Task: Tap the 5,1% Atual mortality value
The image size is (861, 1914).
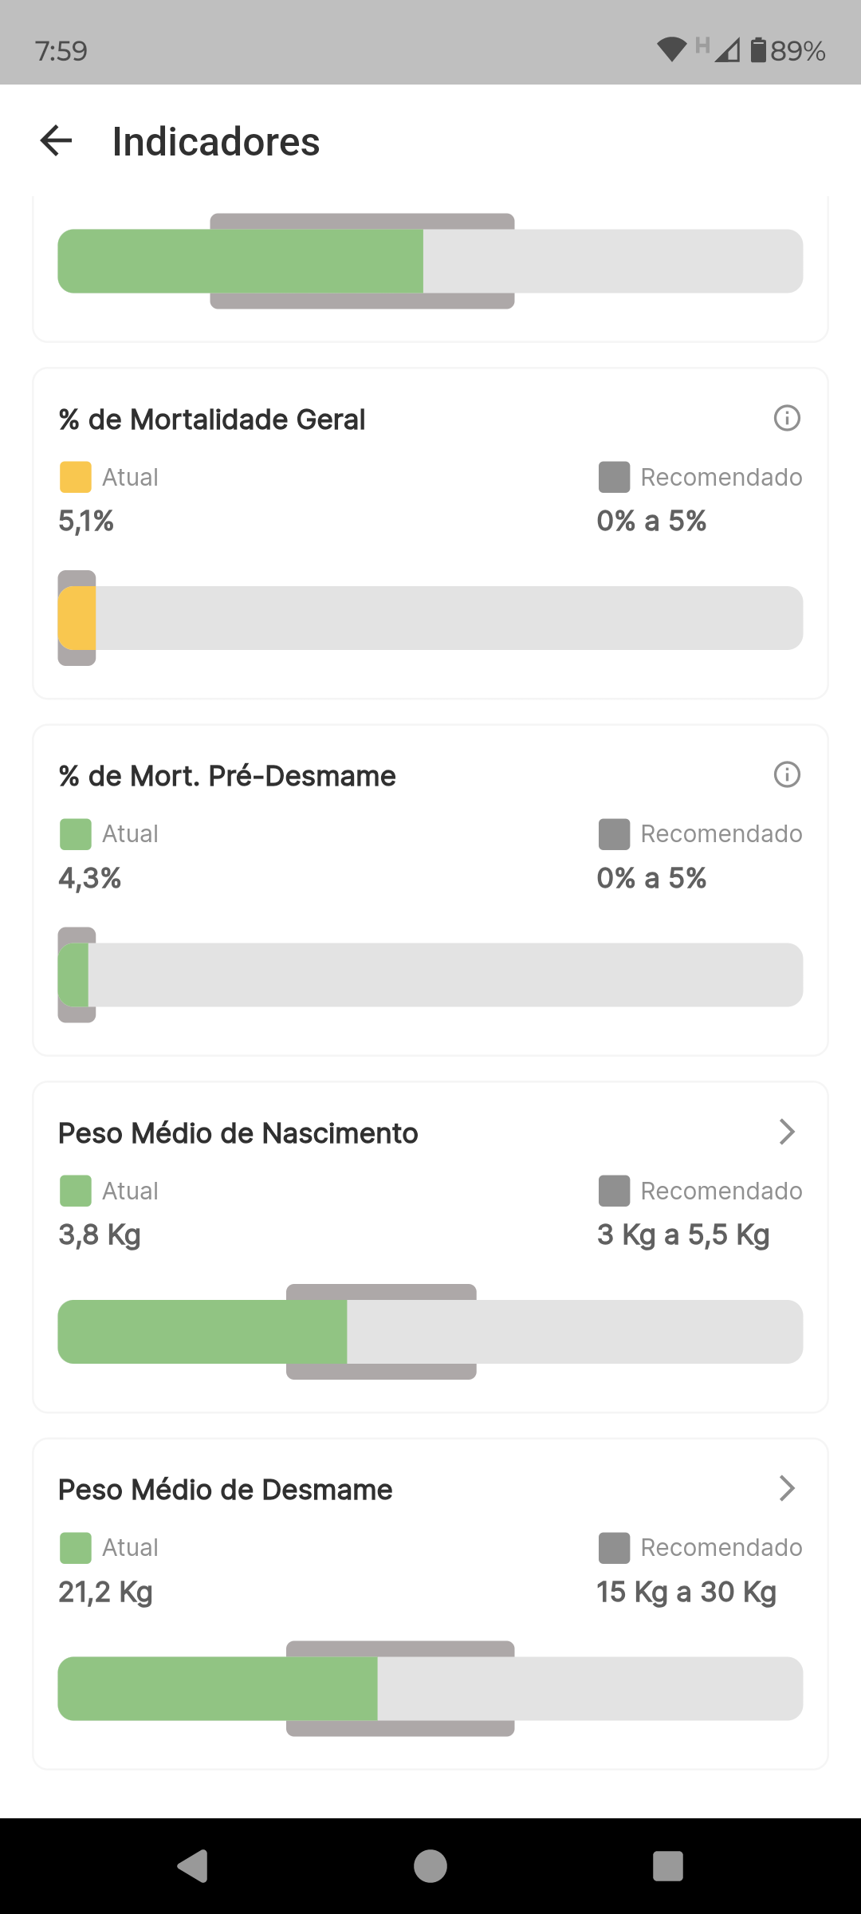Action: [86, 522]
